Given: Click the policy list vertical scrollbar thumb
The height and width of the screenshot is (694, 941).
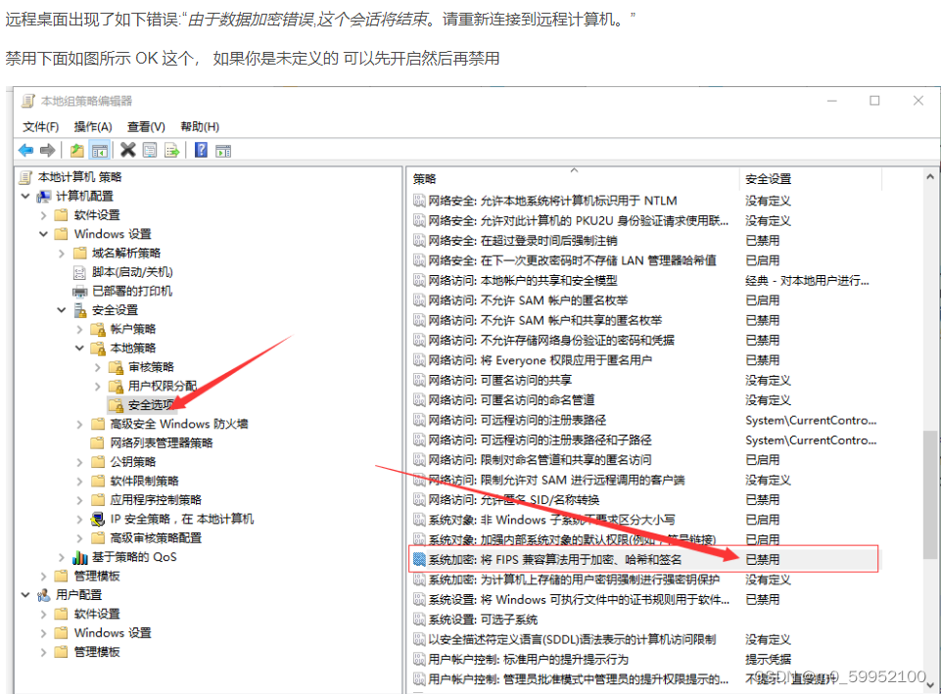Looking at the screenshot, I should click(929, 494).
